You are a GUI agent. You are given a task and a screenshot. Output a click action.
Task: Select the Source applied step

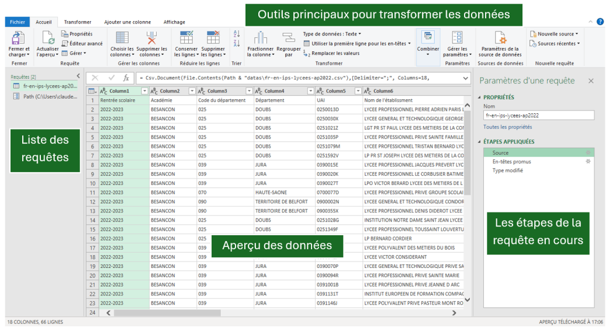[x=539, y=153]
